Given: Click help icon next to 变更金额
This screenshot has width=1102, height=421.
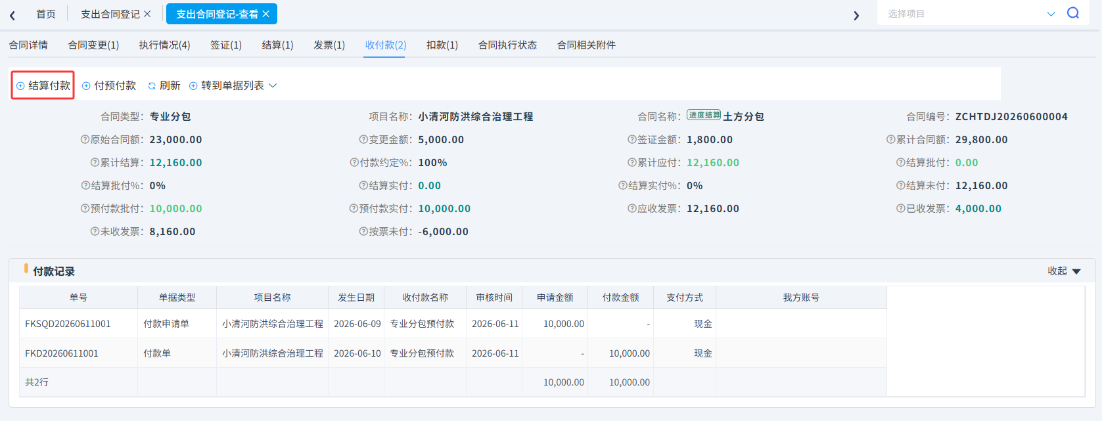Looking at the screenshot, I should (x=363, y=140).
